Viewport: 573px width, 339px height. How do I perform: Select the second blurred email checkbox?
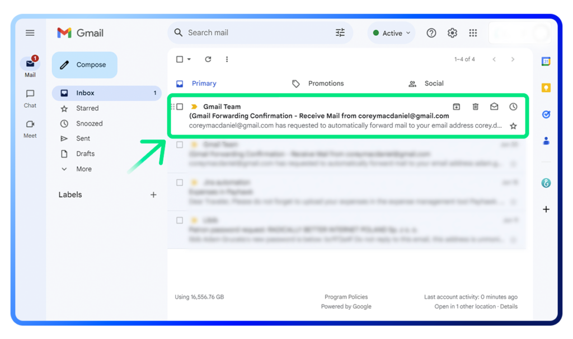pyautogui.click(x=180, y=145)
